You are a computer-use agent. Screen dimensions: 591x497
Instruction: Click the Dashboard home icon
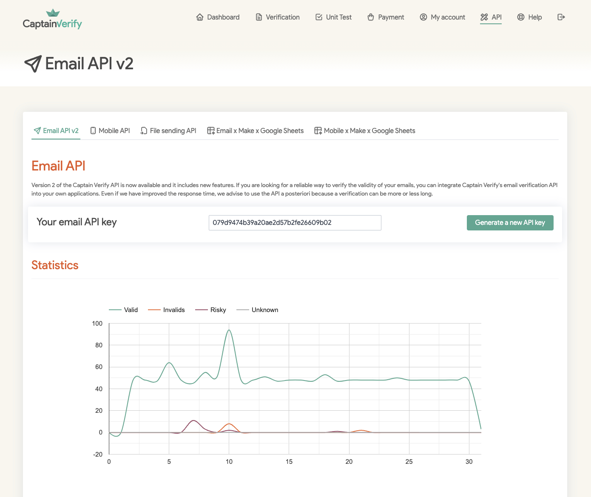click(200, 17)
